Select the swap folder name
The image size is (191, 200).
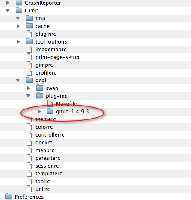pyautogui.click(x=52, y=88)
